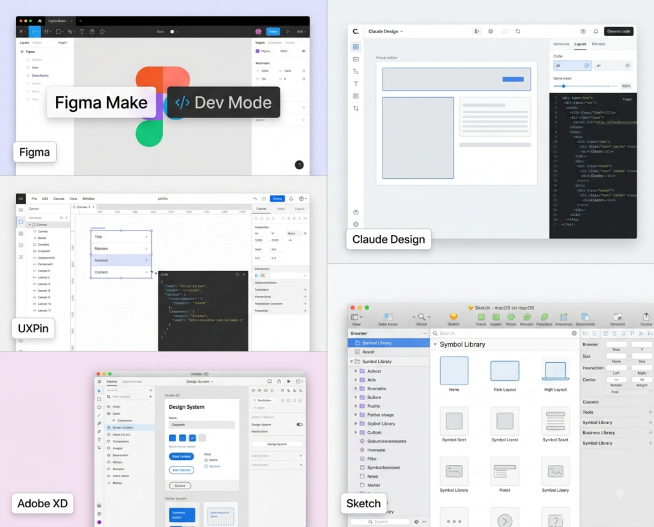Viewport: 654px width, 527px height.
Task: Open the File menu in UXPin
Action: click(x=34, y=199)
